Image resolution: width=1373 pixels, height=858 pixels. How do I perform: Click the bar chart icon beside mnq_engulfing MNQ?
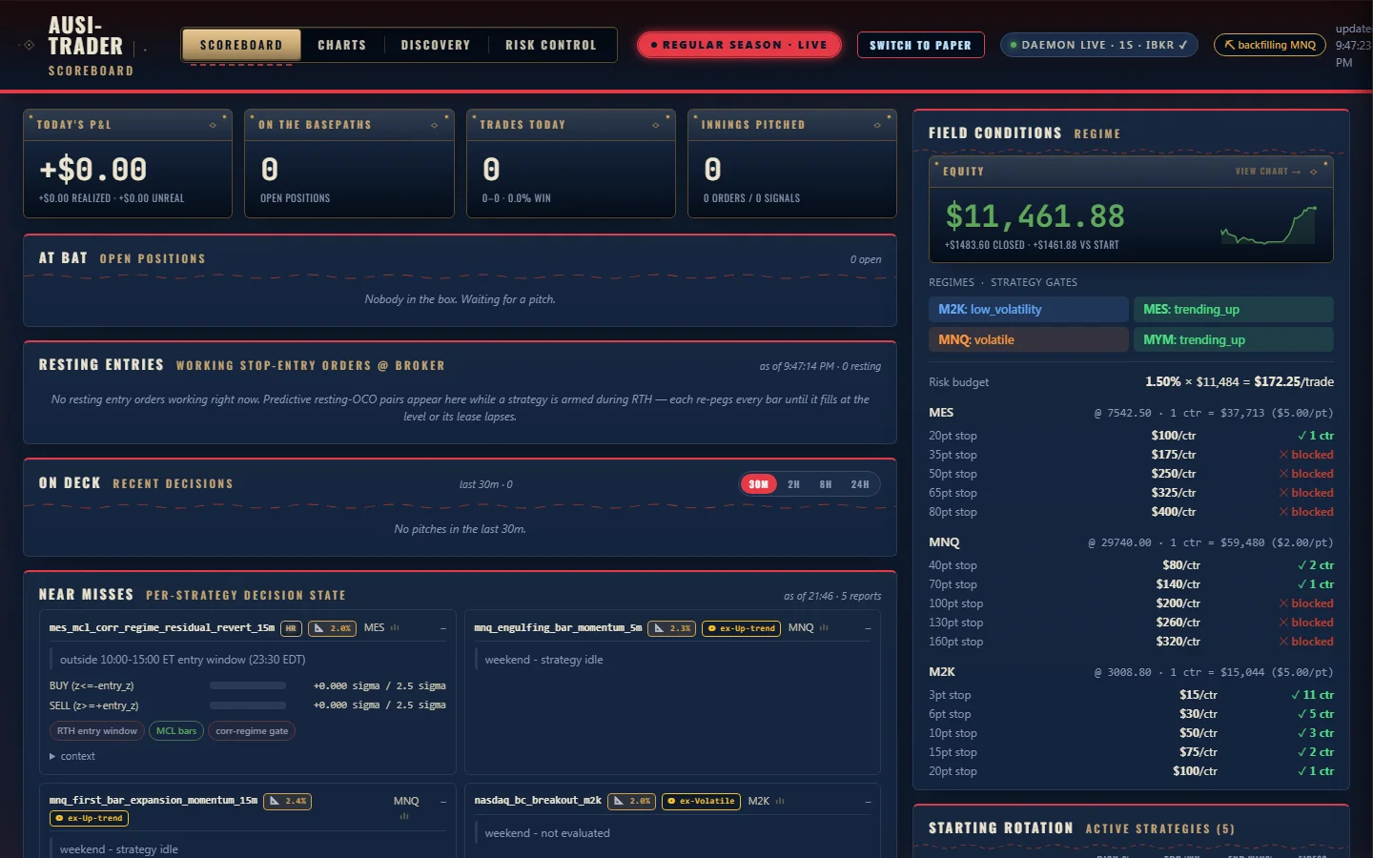click(824, 627)
